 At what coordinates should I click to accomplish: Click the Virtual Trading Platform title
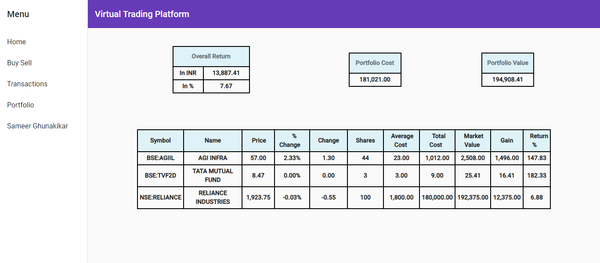[x=141, y=14]
